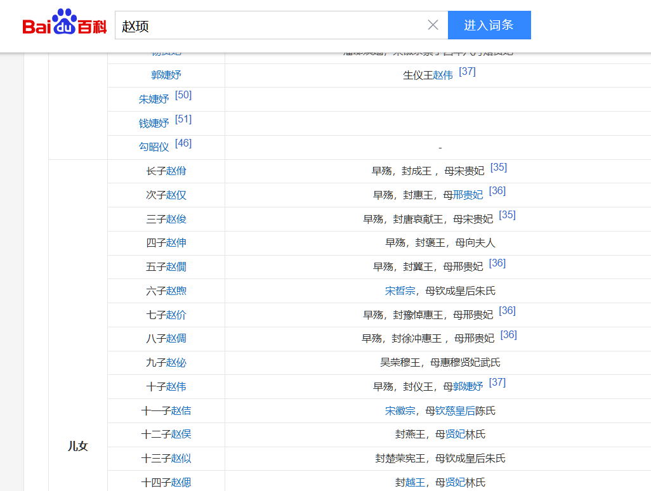The height and width of the screenshot is (491, 651).
Task: Open the 赵佾 link for 长子
Action: point(176,171)
